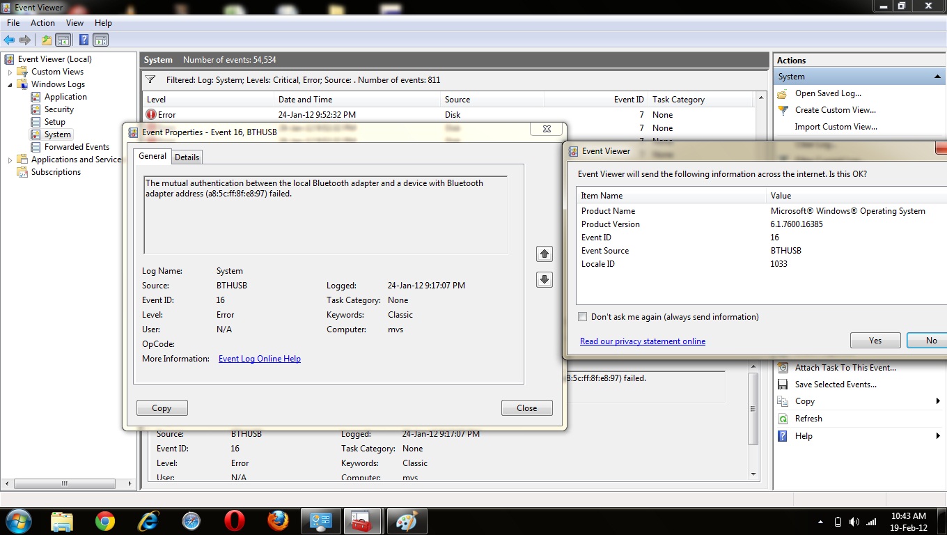Click the Up One Level folder icon
This screenshot has width=947, height=535.
tap(47, 40)
